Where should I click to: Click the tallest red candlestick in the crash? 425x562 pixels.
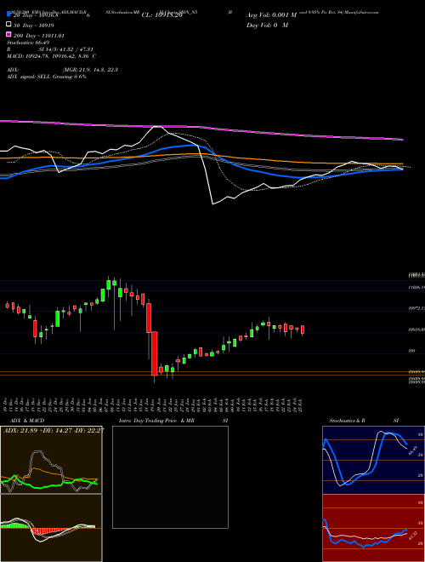[x=155, y=353]
